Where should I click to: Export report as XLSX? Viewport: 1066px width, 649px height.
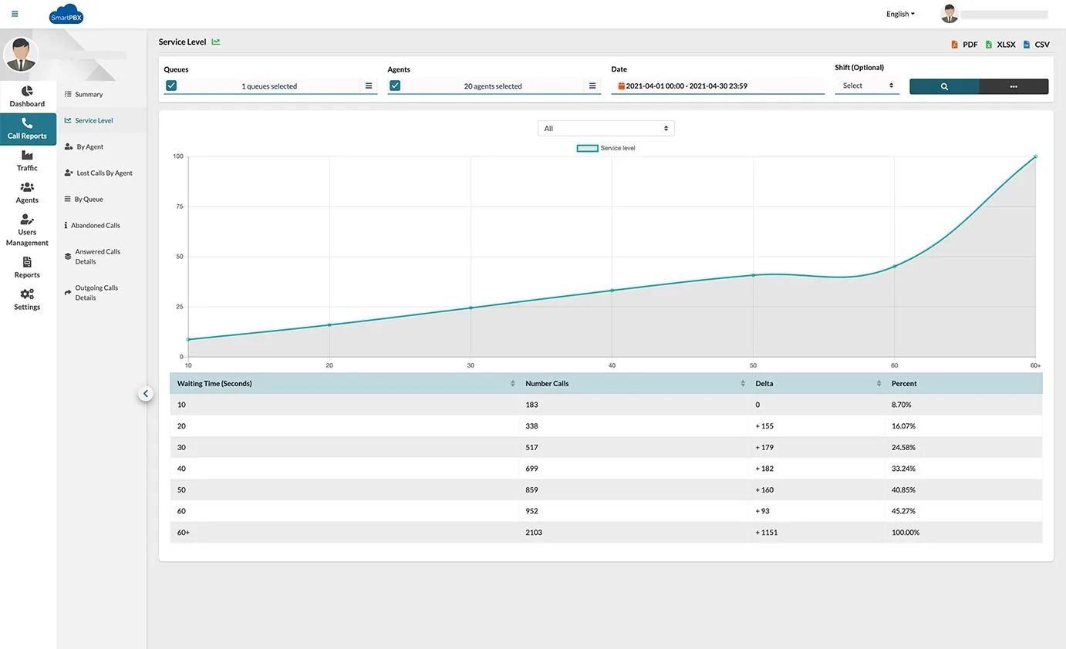tap(1000, 45)
